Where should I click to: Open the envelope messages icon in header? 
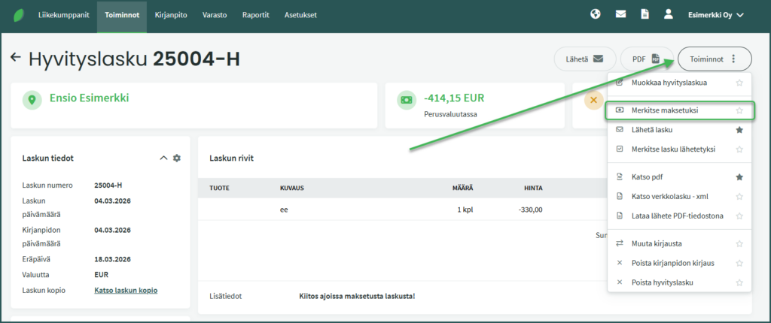[620, 14]
